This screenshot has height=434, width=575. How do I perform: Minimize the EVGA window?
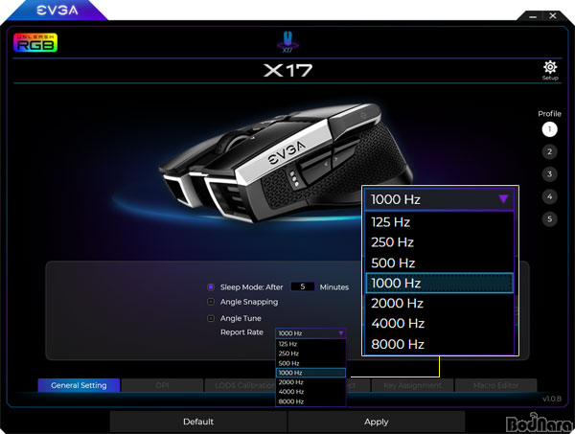[x=533, y=16]
